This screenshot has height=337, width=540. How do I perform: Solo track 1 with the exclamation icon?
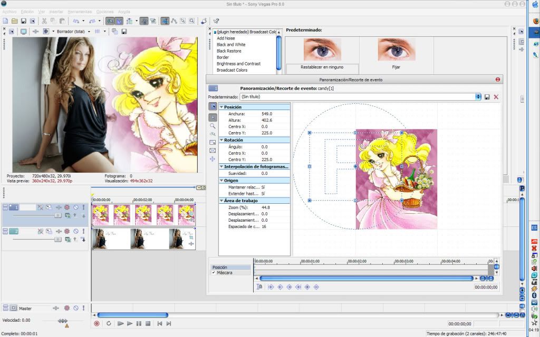pyautogui.click(x=83, y=207)
